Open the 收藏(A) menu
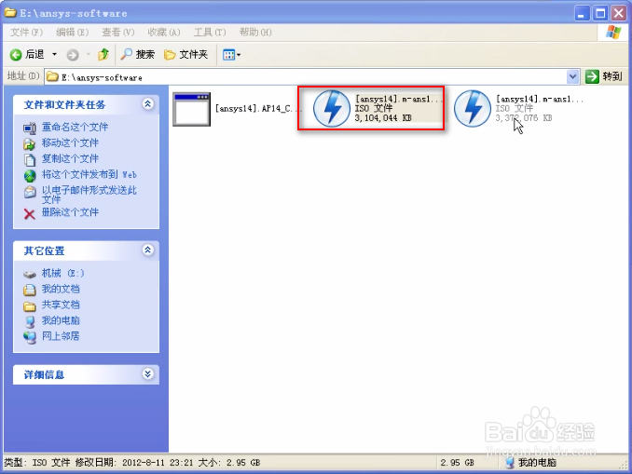The image size is (632, 474). pos(164,32)
